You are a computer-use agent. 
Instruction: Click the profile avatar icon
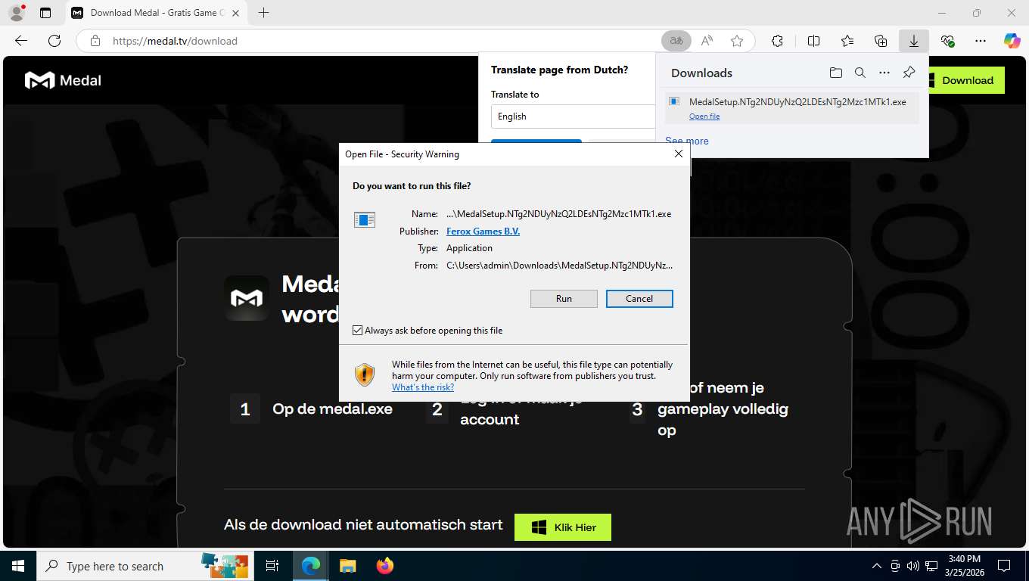(16, 13)
